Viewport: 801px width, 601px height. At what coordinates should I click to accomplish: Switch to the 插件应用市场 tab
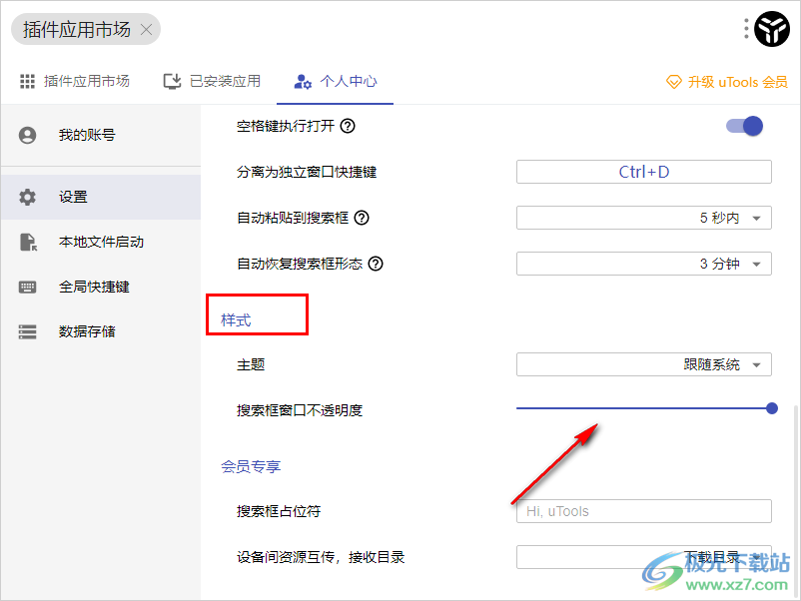[x=75, y=81]
